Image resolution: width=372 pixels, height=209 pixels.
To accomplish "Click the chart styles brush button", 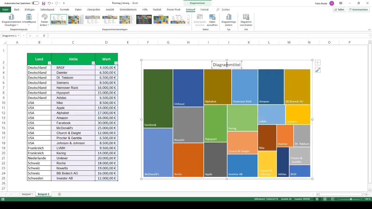I will (x=318, y=70).
